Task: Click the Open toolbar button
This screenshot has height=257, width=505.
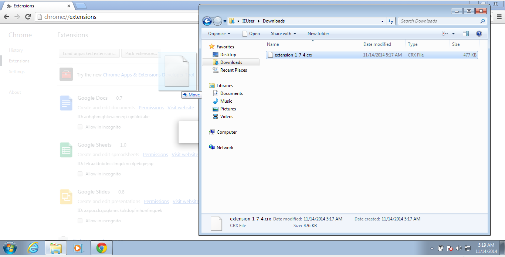Action: click(x=251, y=34)
